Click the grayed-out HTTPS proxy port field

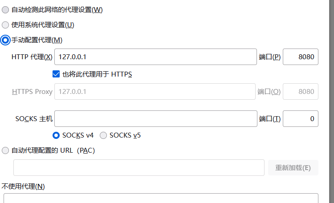pyautogui.click(x=301, y=91)
